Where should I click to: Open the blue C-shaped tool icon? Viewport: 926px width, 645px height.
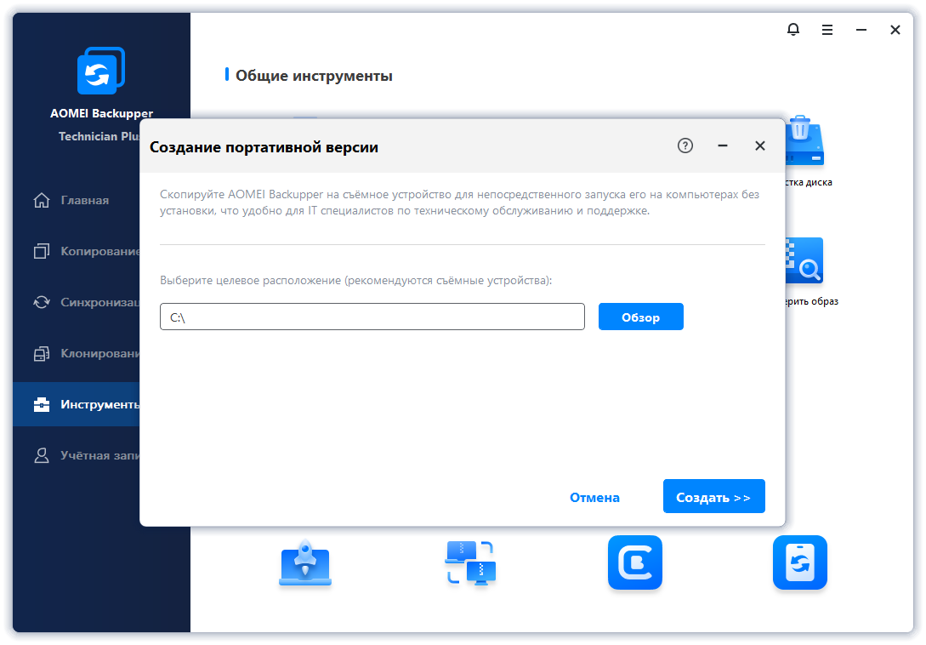(635, 562)
